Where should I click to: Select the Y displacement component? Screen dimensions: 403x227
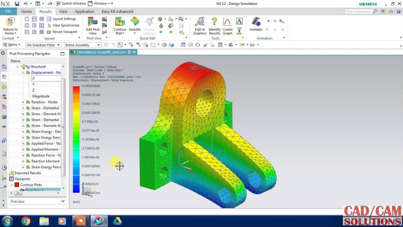(33, 84)
